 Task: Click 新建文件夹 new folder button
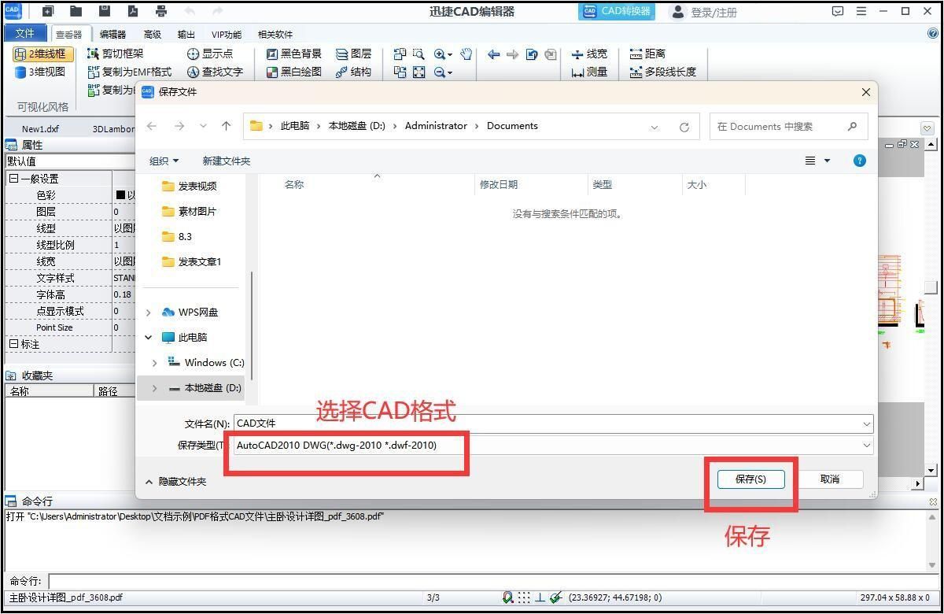[x=227, y=161]
